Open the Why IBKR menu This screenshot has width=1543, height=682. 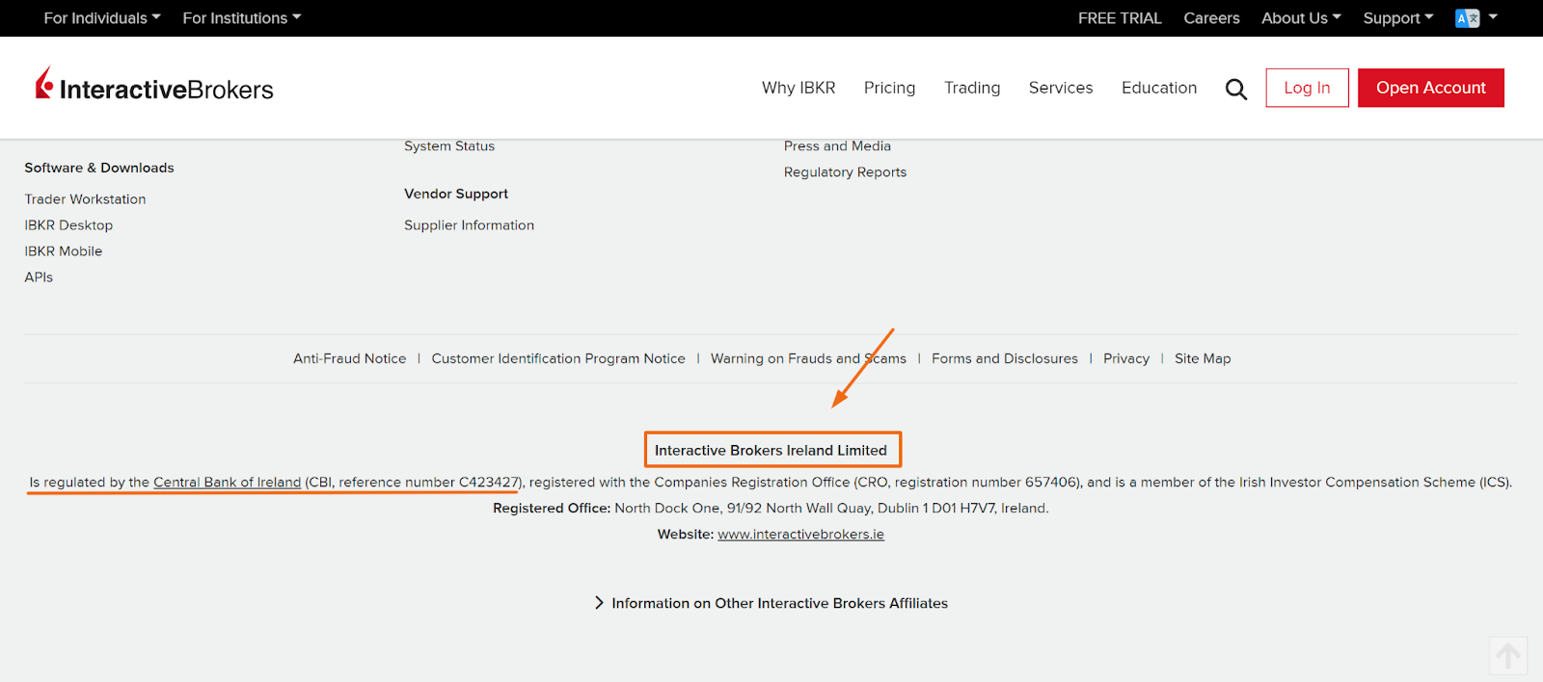(799, 88)
